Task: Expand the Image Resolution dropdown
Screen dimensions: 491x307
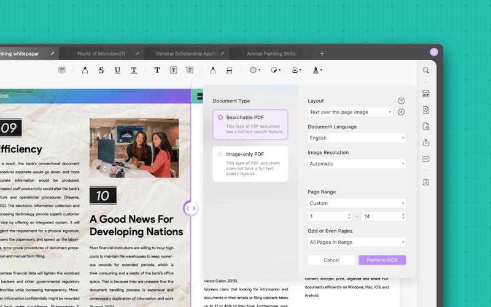Action: (x=356, y=164)
